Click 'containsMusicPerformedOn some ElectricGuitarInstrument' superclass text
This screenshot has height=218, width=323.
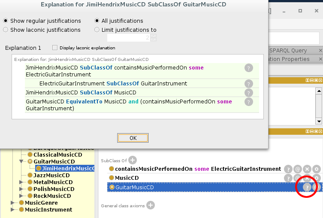click(198, 169)
